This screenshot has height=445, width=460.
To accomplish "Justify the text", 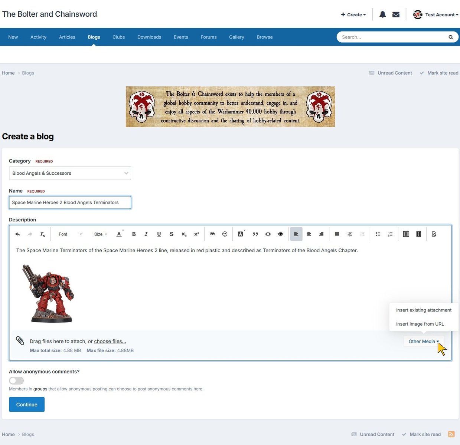I will (337, 234).
